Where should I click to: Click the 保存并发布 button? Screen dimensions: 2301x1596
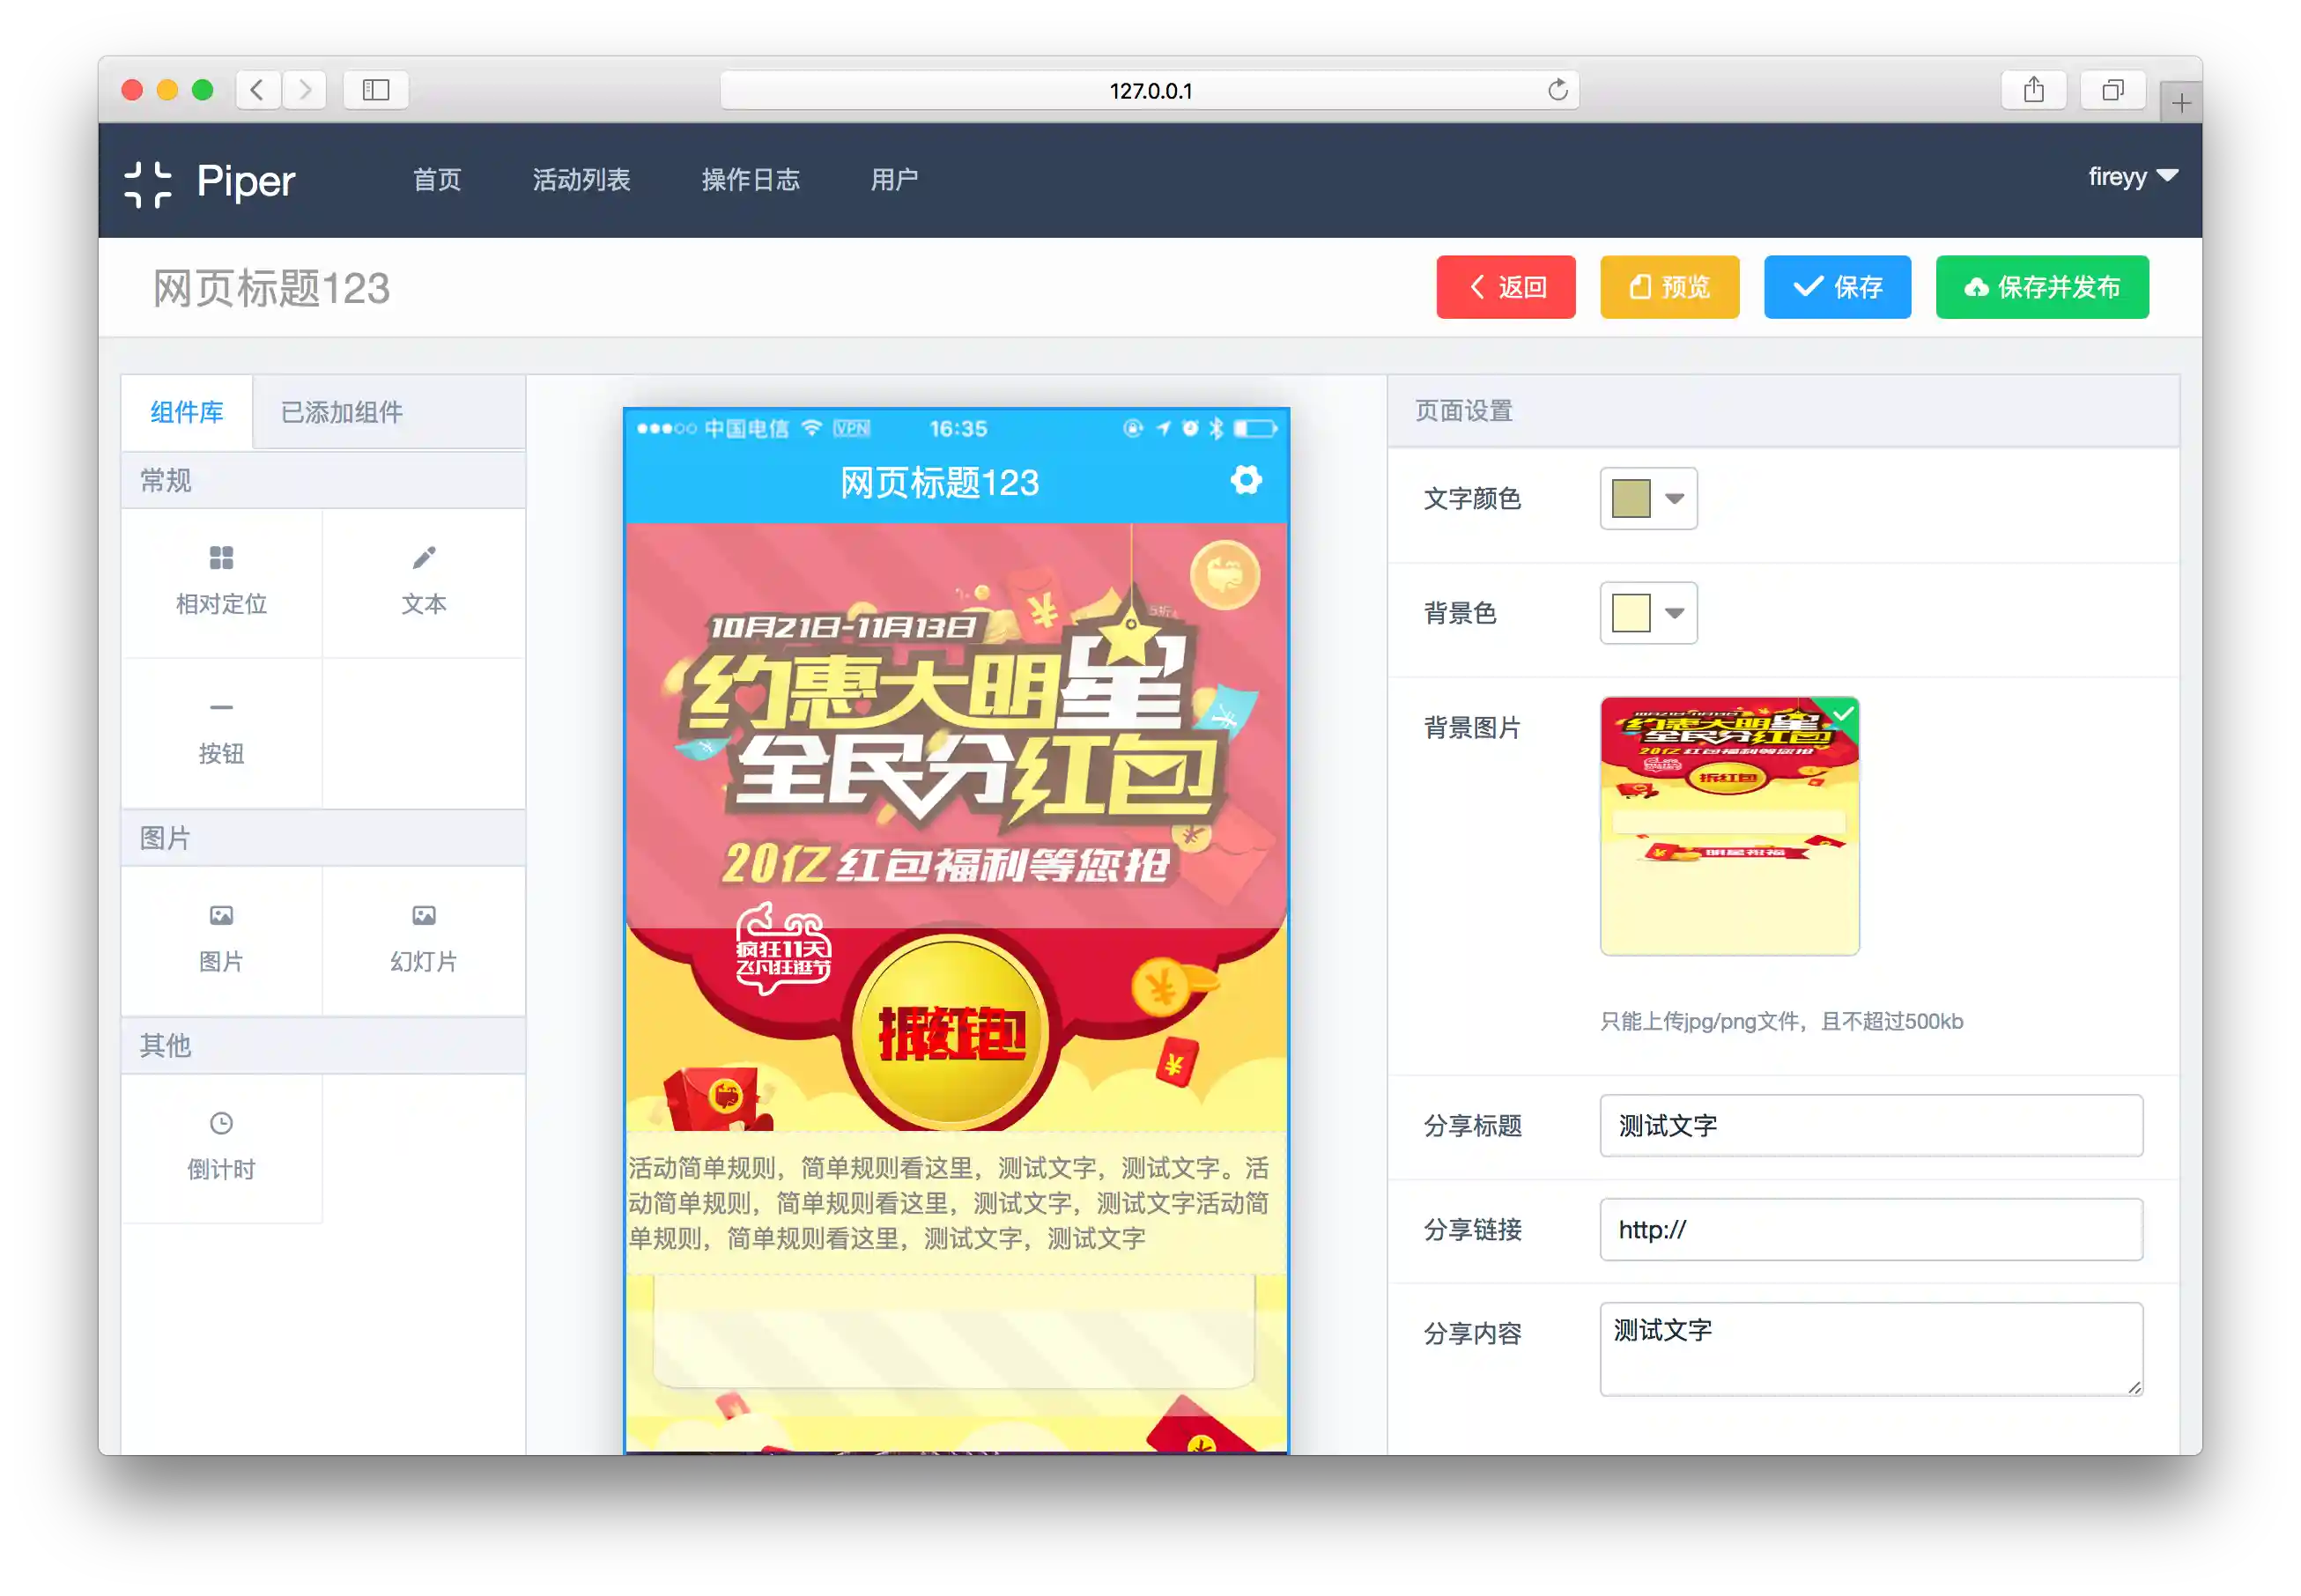coord(2041,287)
